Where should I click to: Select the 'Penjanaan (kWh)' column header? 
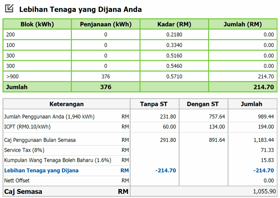106,24
